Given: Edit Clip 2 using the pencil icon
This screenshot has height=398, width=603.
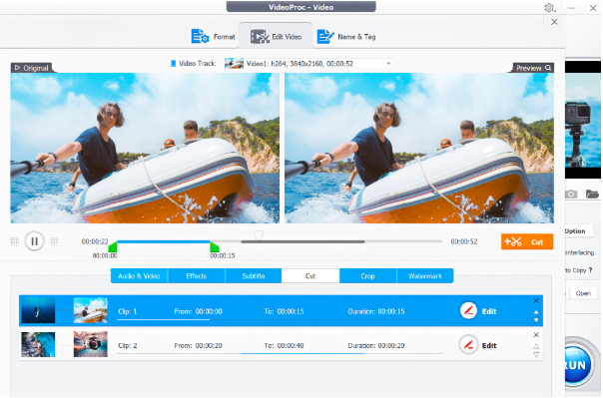Looking at the screenshot, I should [468, 344].
